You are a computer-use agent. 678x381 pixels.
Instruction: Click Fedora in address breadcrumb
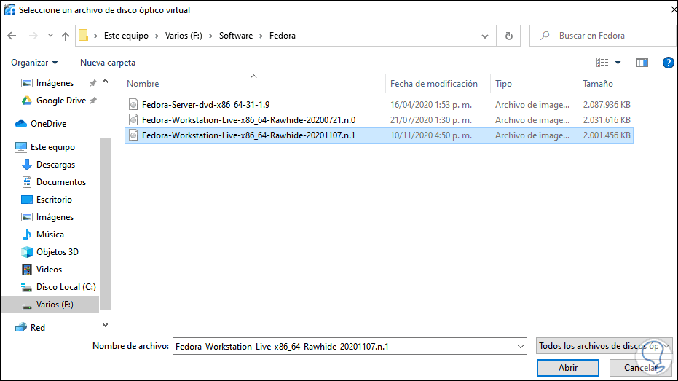click(283, 36)
